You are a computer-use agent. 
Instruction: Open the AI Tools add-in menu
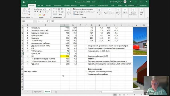[x=125, y=11]
